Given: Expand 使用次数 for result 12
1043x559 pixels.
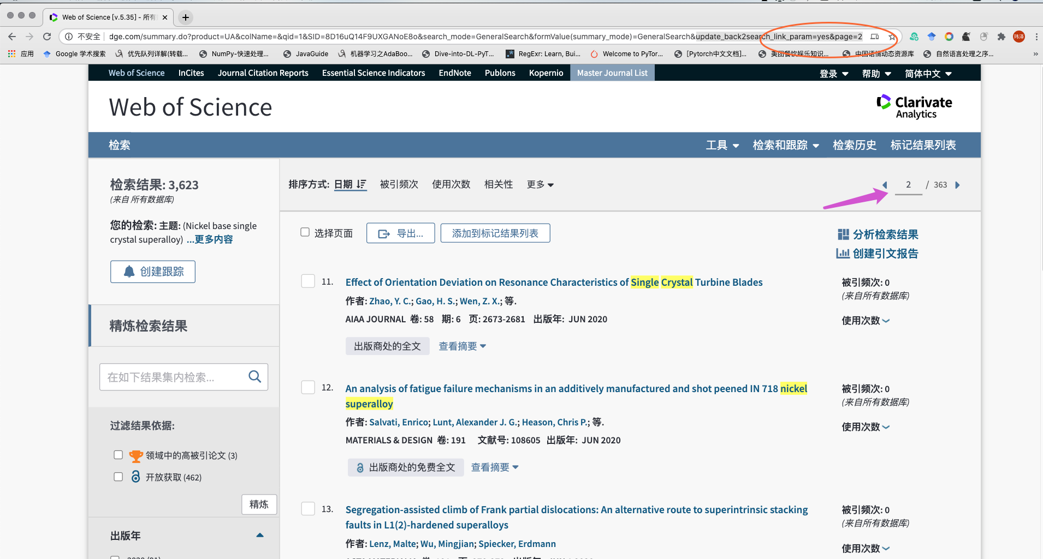Looking at the screenshot, I should (866, 427).
